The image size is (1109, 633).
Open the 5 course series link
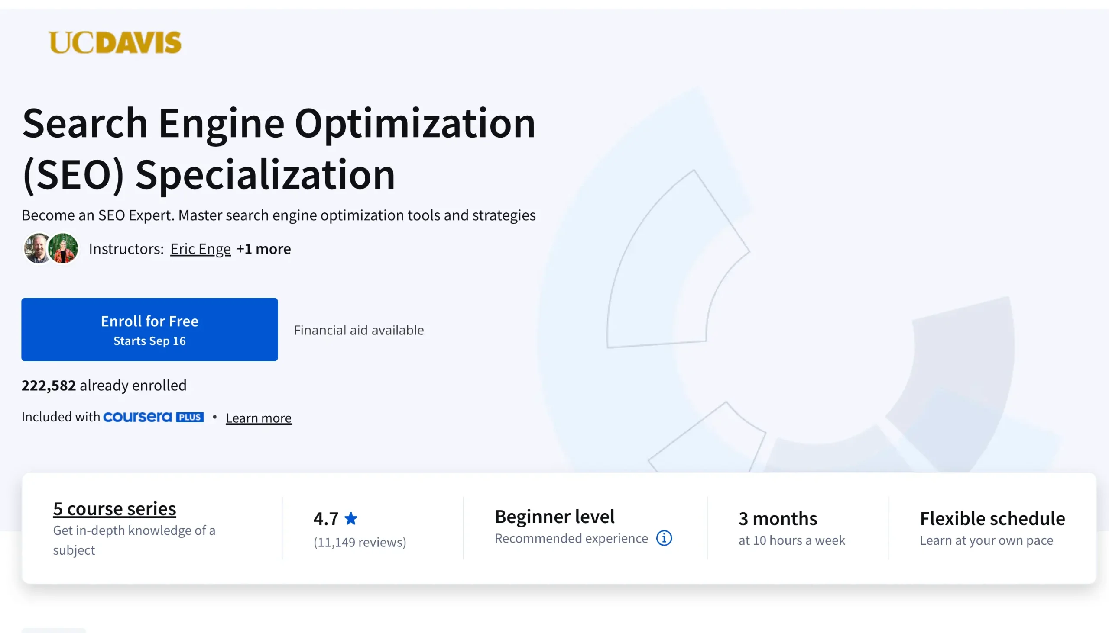pyautogui.click(x=114, y=508)
